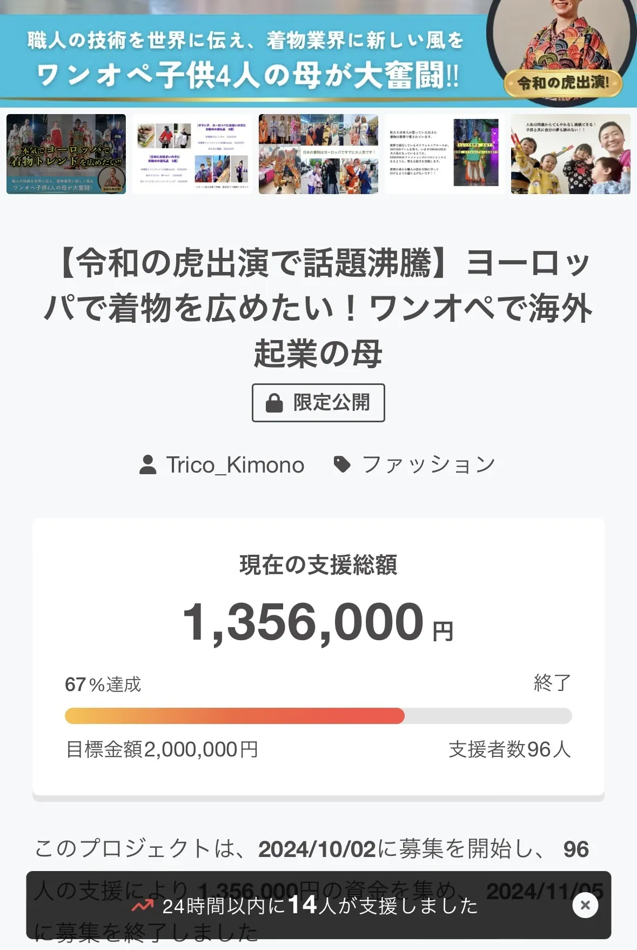
Task: Select the first thumbnail with runway models
Action: coord(66,154)
